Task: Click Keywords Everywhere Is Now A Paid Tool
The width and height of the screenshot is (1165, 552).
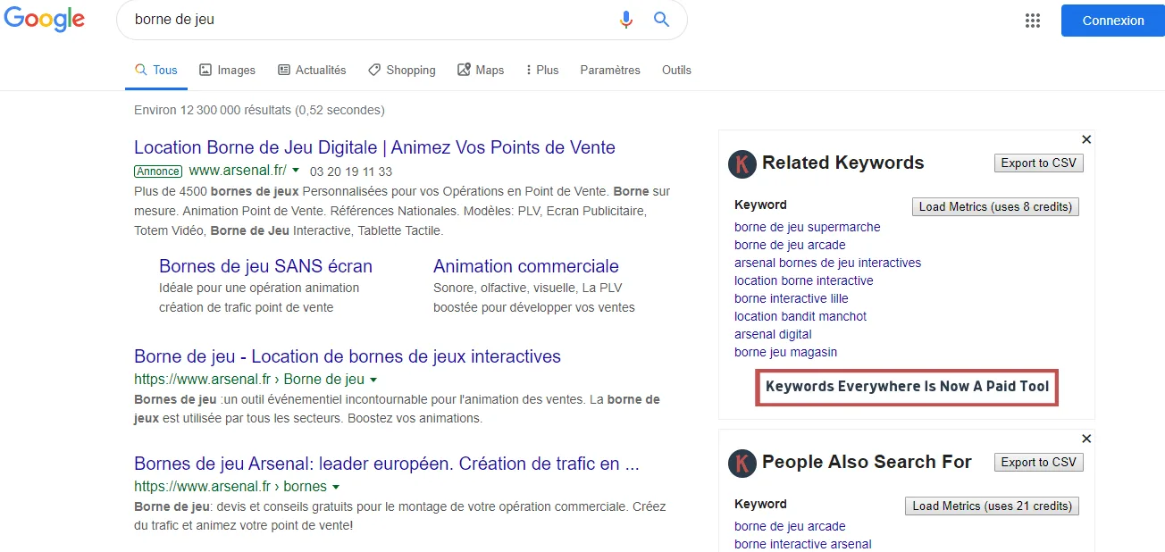Action: [x=907, y=387]
